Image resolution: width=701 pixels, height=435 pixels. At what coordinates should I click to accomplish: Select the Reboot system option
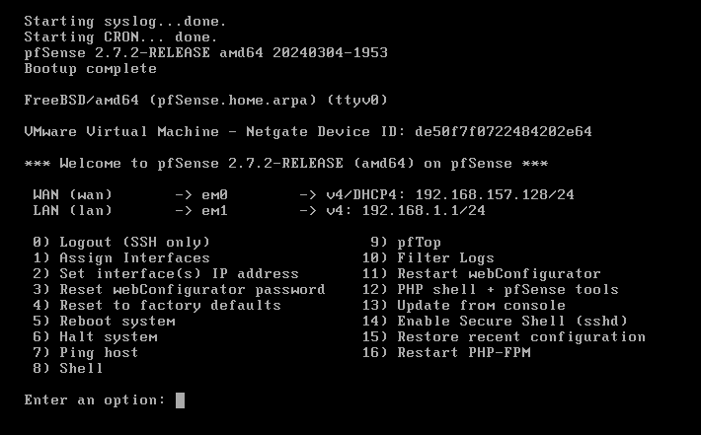point(104,322)
